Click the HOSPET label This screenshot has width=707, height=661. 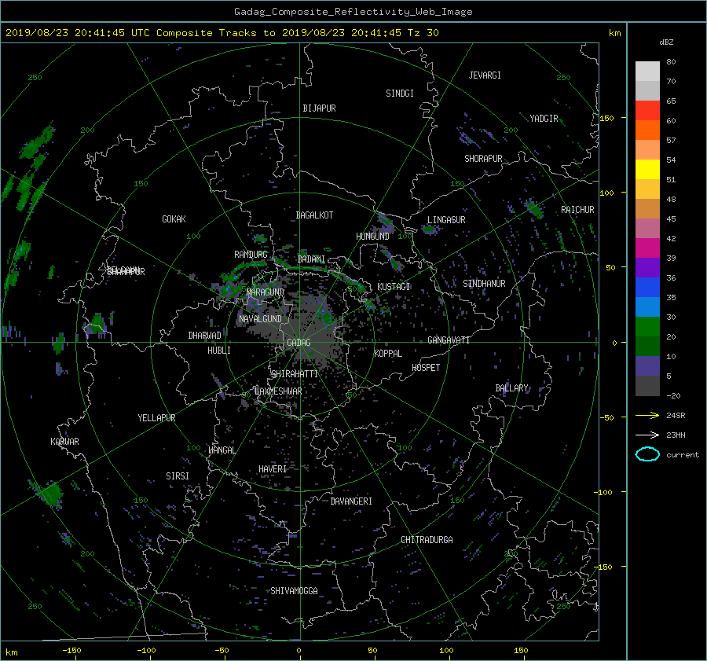coord(426,368)
